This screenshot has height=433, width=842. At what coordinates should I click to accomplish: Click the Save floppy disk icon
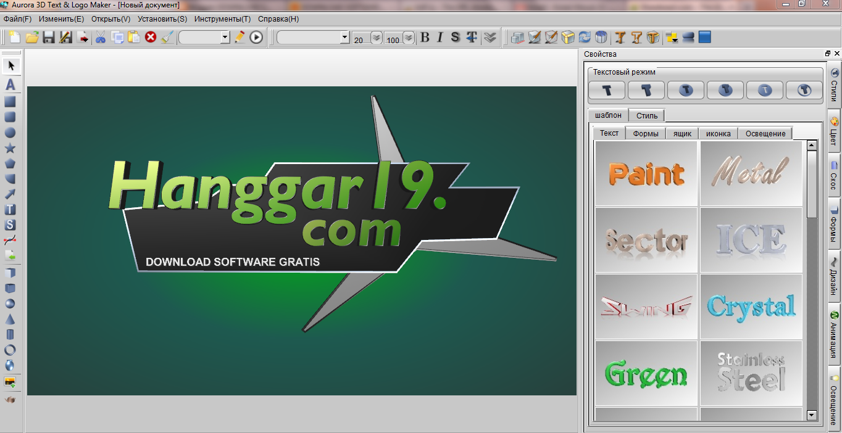(49, 38)
